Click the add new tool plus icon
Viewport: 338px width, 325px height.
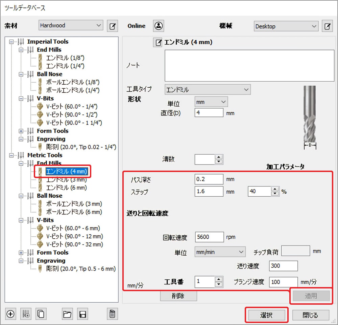pyautogui.click(x=10, y=314)
